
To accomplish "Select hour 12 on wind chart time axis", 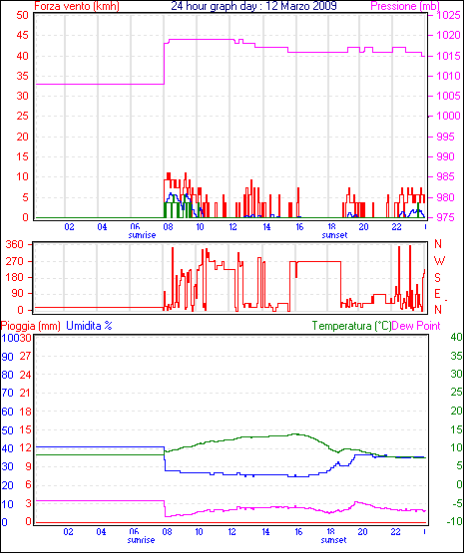I will [233, 226].
